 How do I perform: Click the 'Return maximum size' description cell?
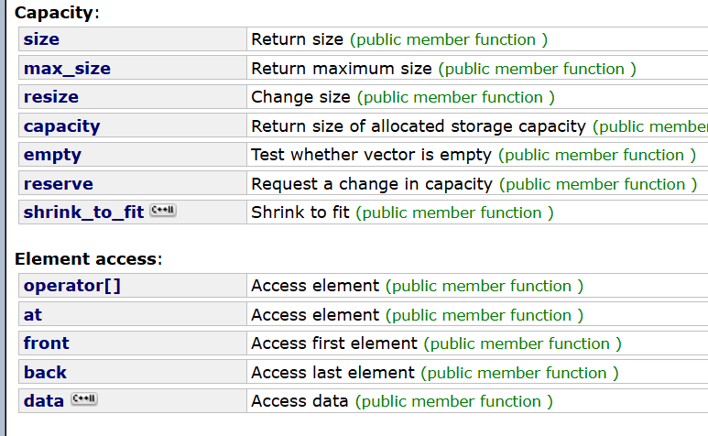343,69
